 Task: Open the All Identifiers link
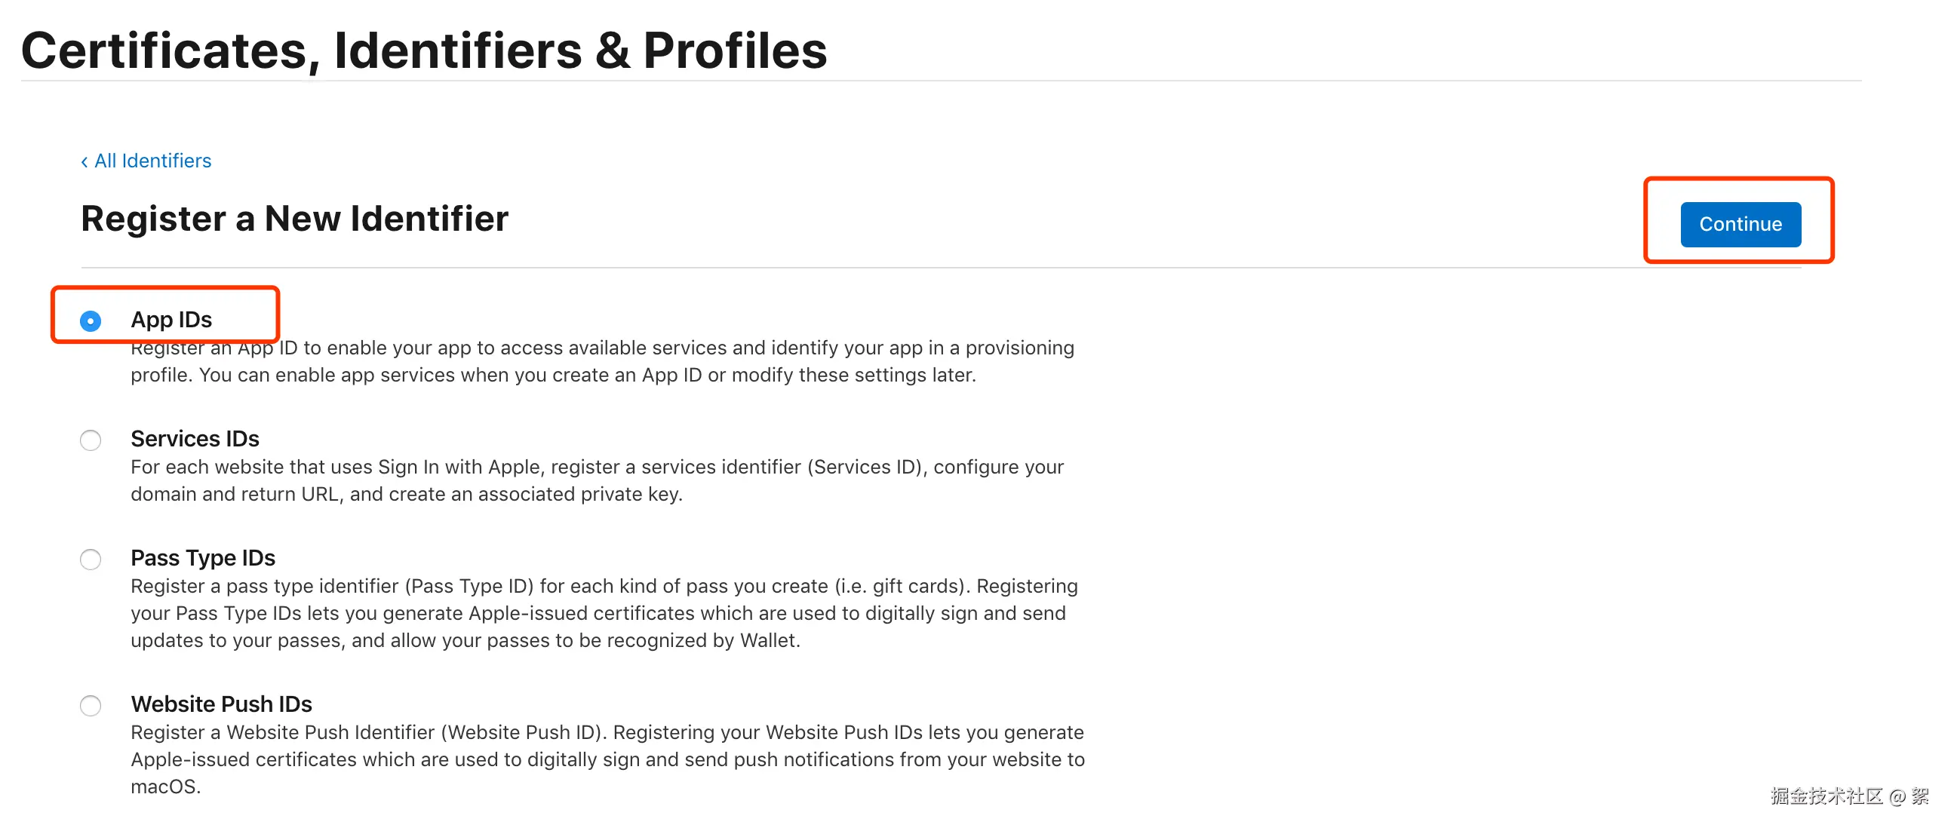tap(152, 161)
